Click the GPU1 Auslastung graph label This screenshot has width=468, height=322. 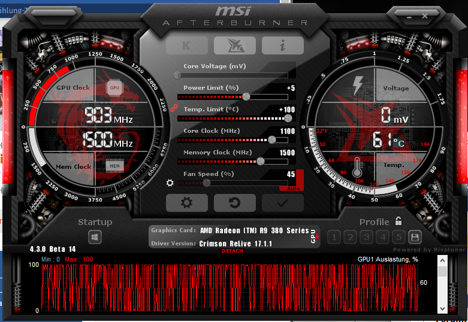point(388,259)
